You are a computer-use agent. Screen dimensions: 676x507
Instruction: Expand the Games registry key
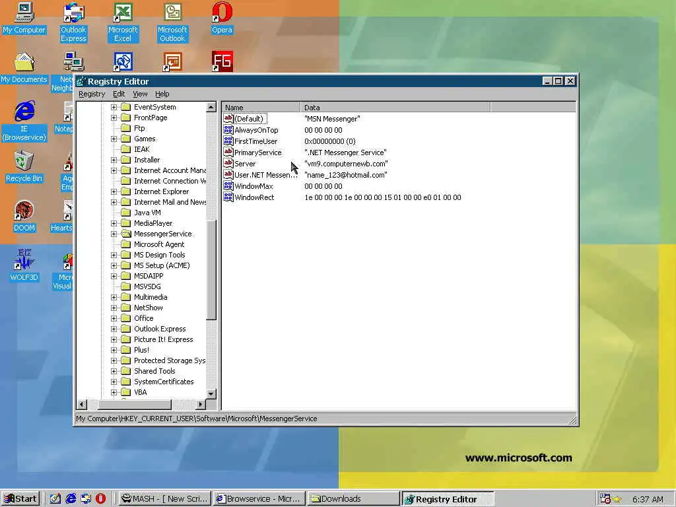pos(114,139)
